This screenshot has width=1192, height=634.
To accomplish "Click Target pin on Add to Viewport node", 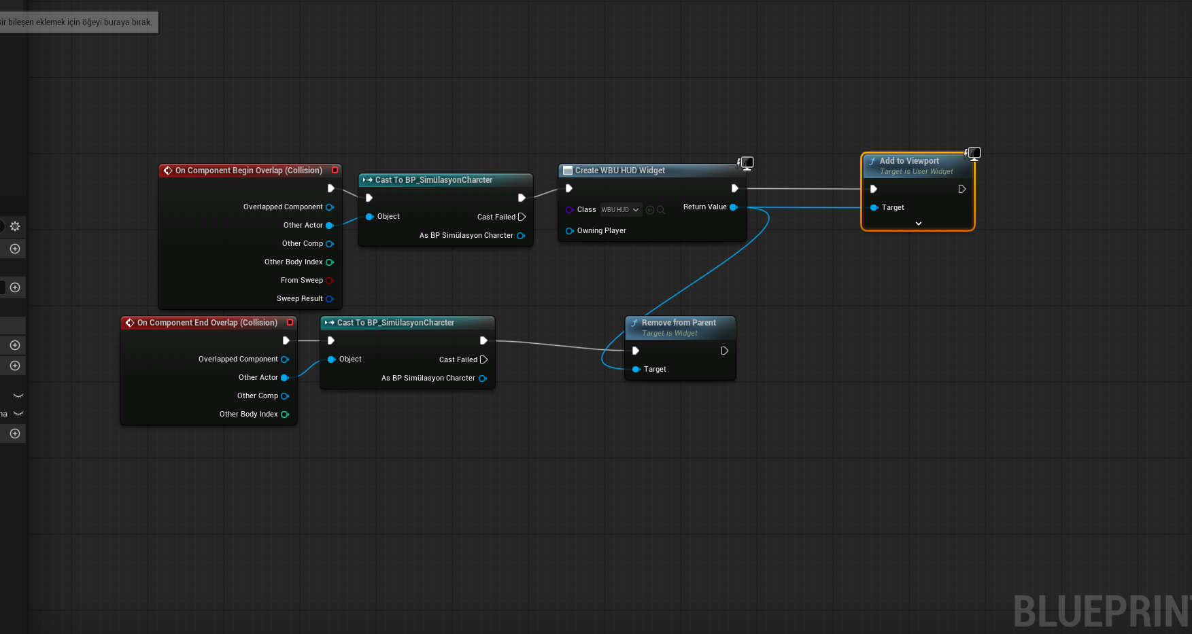I will coord(874,208).
